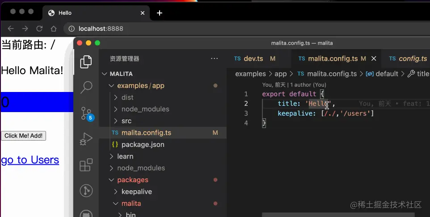Go back in the browser
The height and width of the screenshot is (217, 430).
[x=11, y=29]
